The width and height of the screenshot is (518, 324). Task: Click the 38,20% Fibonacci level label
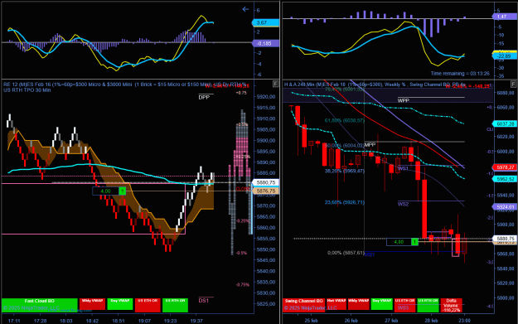345,171
